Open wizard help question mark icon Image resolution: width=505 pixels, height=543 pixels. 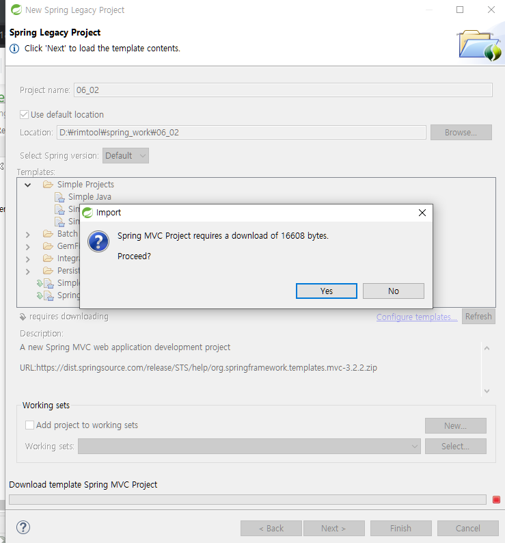click(23, 527)
